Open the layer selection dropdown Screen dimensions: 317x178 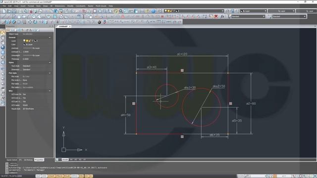pos(194,11)
